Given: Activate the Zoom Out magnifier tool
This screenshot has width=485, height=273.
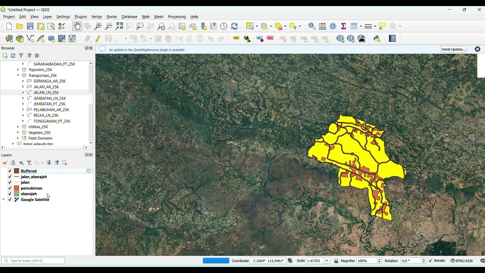Looking at the screenshot, I should tap(109, 26).
